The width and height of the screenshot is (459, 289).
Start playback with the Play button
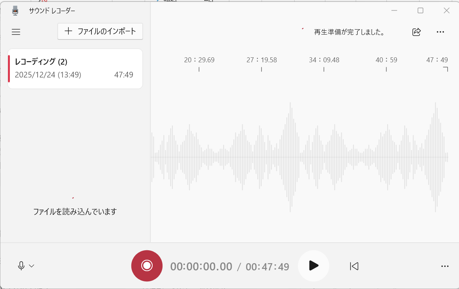(313, 266)
